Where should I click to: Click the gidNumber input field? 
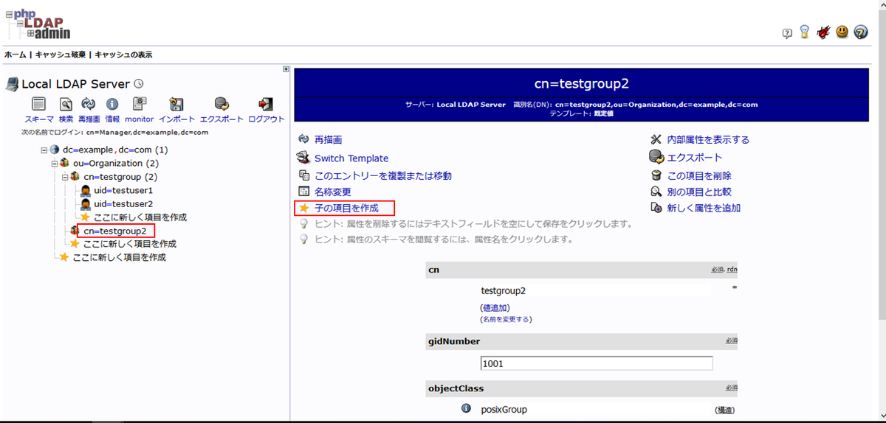[596, 363]
